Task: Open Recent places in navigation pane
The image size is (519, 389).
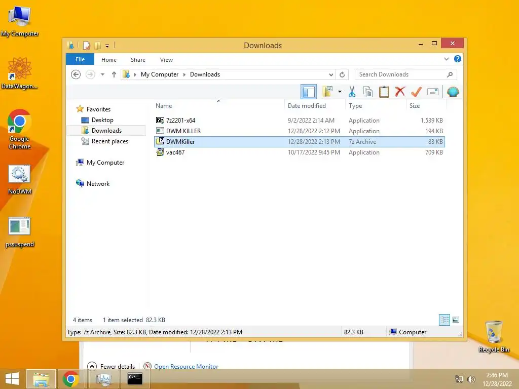Action: pos(109,141)
